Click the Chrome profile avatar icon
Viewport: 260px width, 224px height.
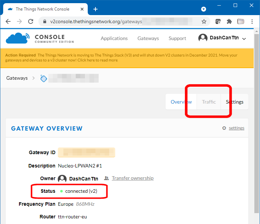(241, 21)
